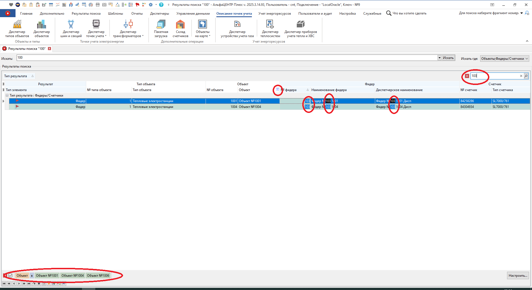Open the Искать где dropdown
532x290 pixels.
tap(526, 59)
